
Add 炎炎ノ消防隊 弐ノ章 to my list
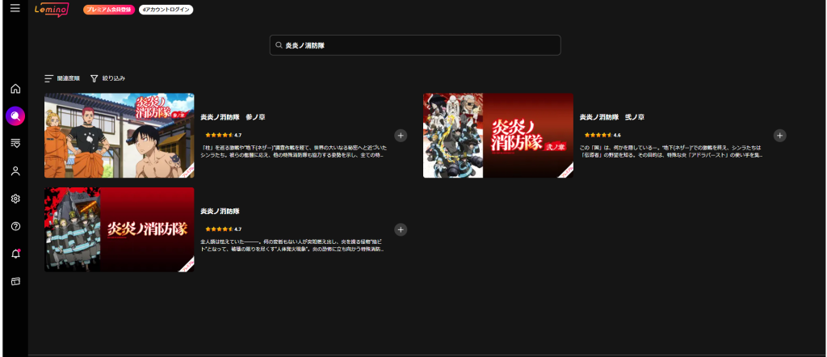pos(780,136)
